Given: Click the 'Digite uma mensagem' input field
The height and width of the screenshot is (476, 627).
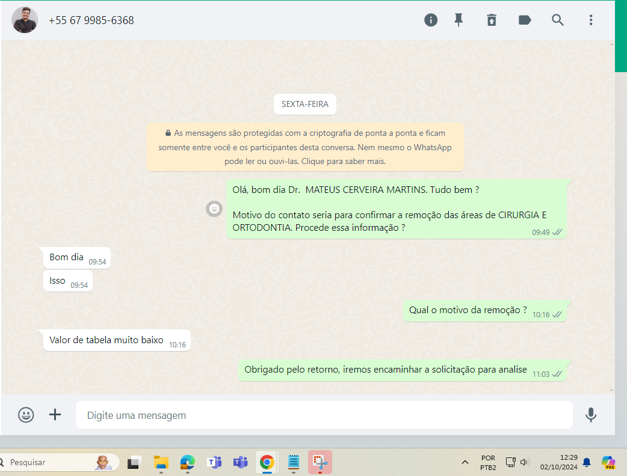Looking at the screenshot, I should click(324, 415).
